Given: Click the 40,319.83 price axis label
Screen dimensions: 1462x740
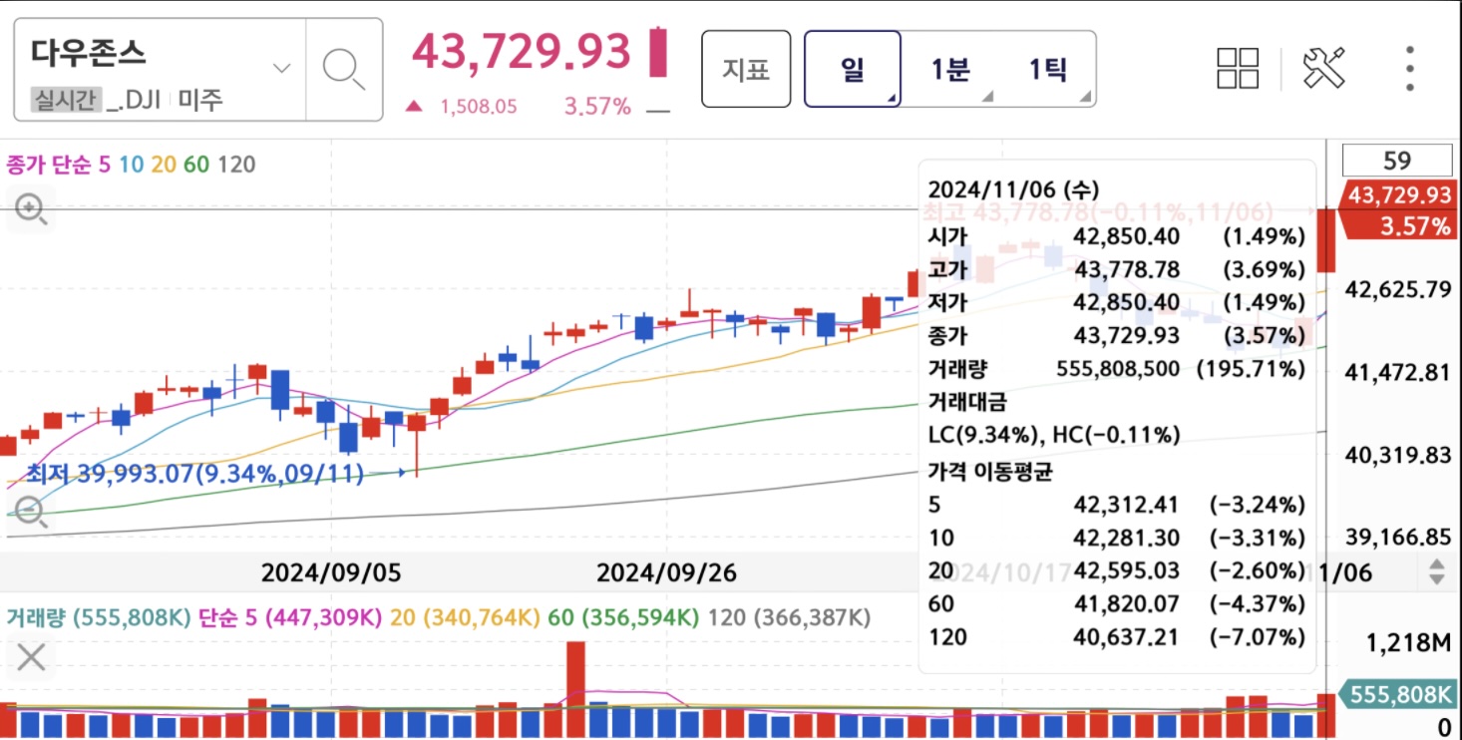Looking at the screenshot, I should pyautogui.click(x=1398, y=456).
